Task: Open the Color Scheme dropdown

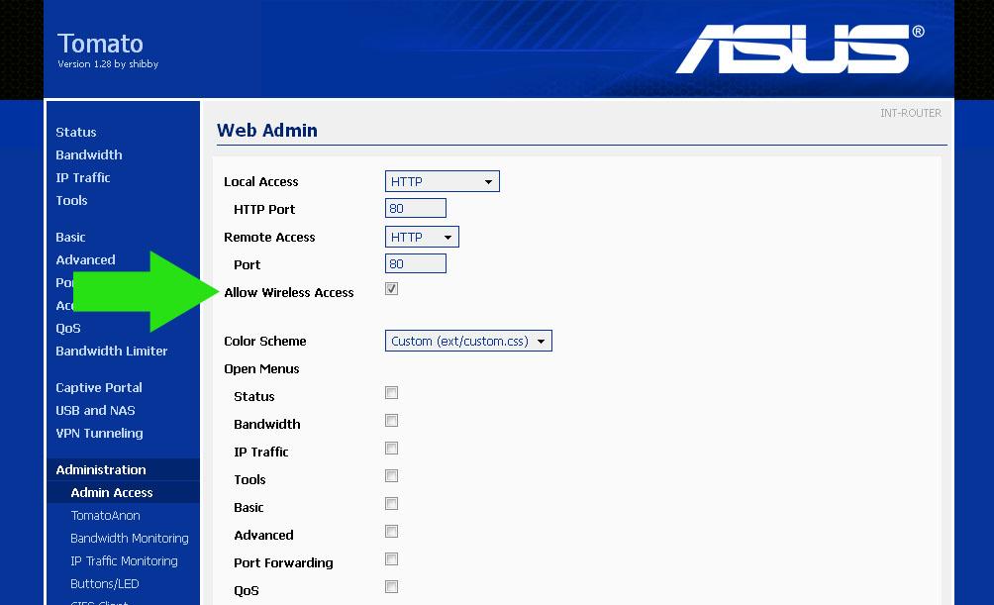Action: point(468,342)
